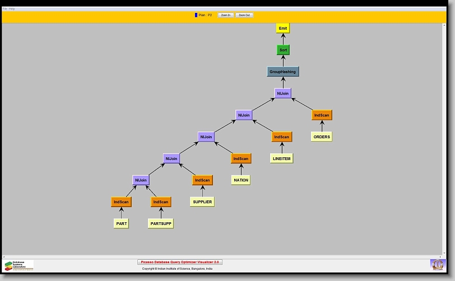Click the blue Plan P2 color swatch

(x=196, y=15)
